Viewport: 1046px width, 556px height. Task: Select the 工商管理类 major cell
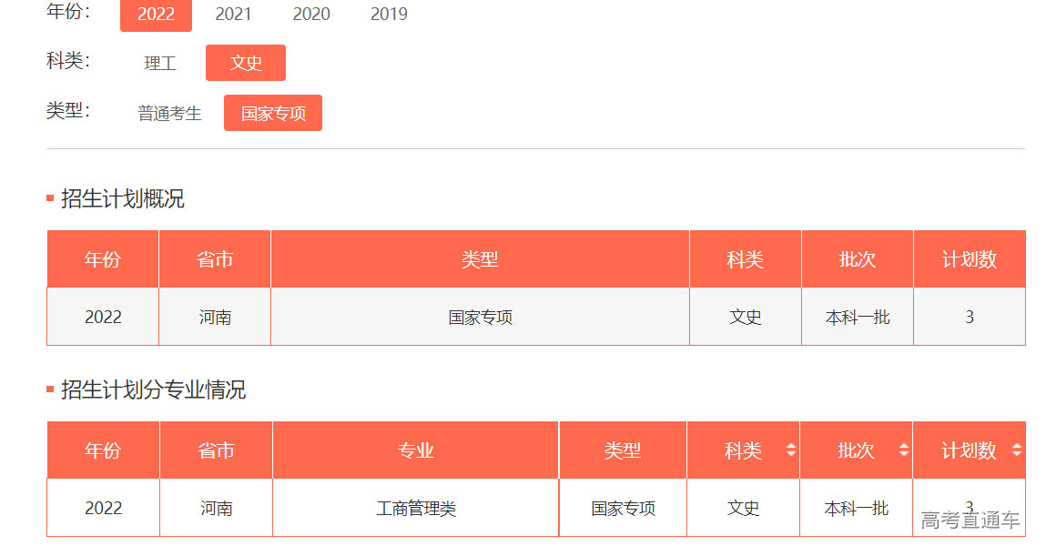click(x=415, y=509)
